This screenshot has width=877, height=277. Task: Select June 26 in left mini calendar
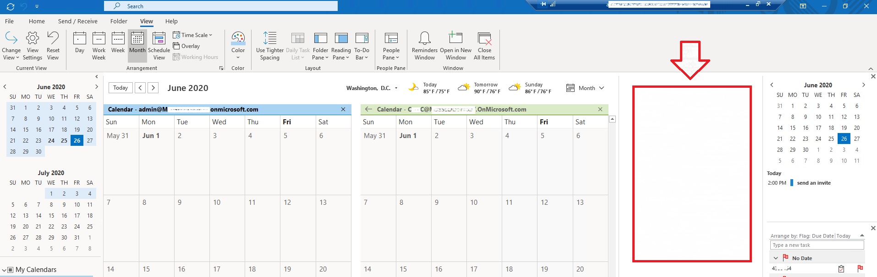pos(77,141)
